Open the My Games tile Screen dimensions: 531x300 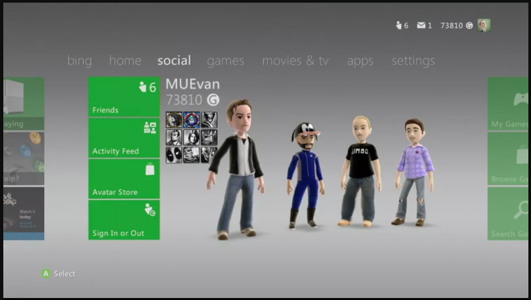[x=507, y=104]
